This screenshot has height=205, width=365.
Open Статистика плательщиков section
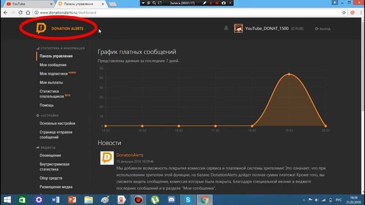pos(52,93)
